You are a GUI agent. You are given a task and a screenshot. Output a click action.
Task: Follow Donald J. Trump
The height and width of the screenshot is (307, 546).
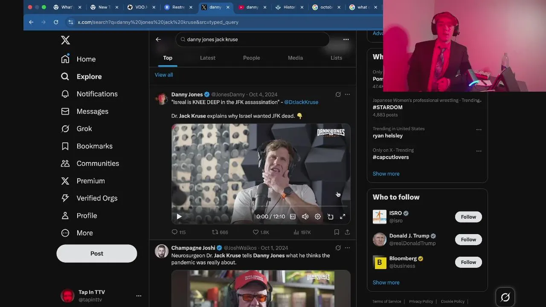pos(468,239)
